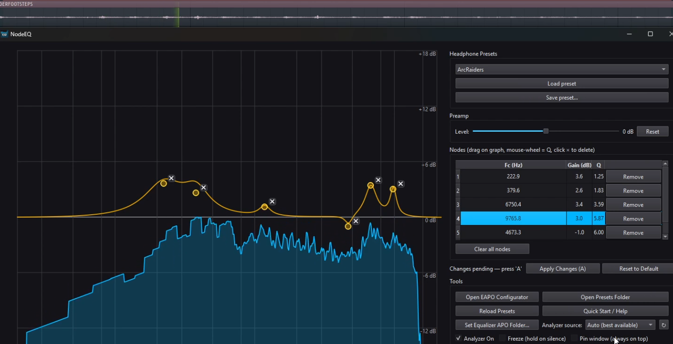Viewport: 673px width, 344px height.
Task: Uncheck the Analyzer On checkbox
Action: click(458, 338)
